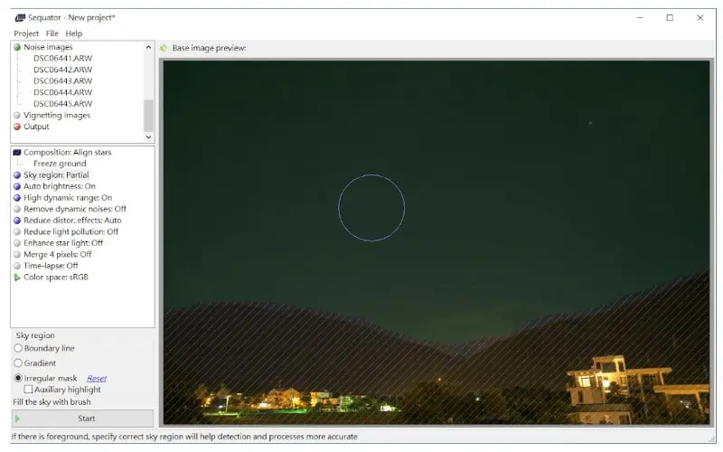This screenshot has width=723, height=452.
Task: Click the file list's up scroll arrow
Action: point(148,47)
